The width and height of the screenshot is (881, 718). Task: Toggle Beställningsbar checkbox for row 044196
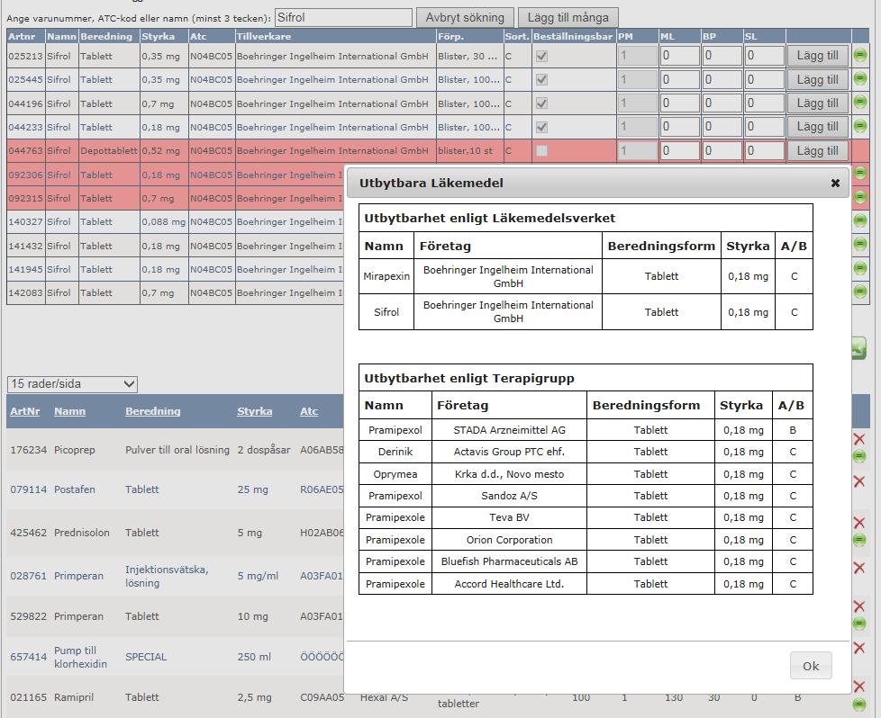tap(541, 103)
